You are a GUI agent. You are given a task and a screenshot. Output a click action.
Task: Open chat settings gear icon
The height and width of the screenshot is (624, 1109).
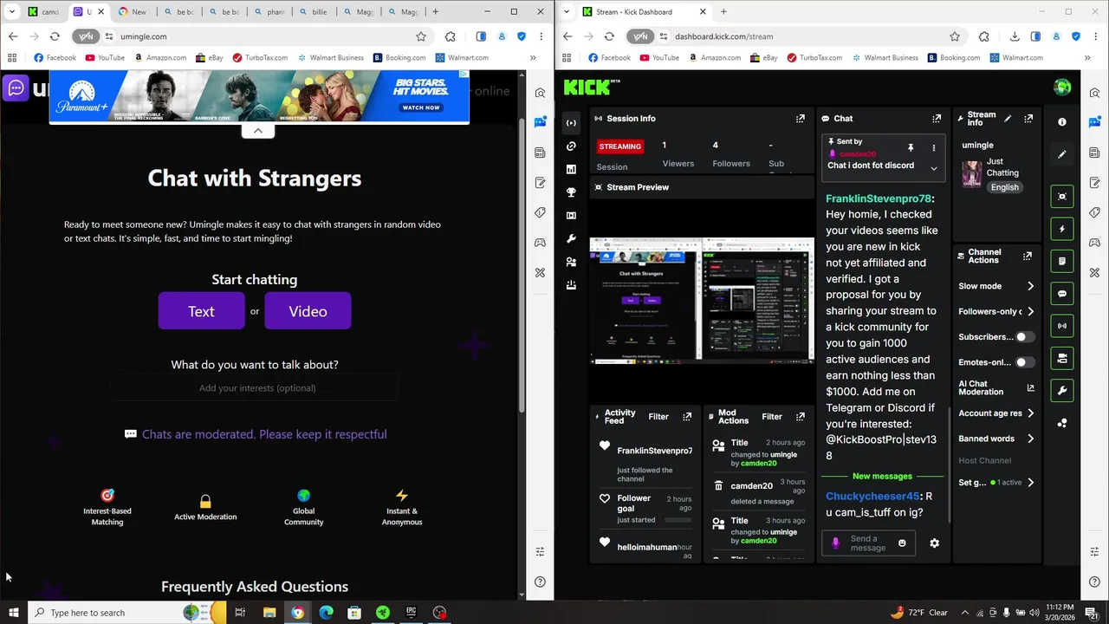click(x=934, y=543)
